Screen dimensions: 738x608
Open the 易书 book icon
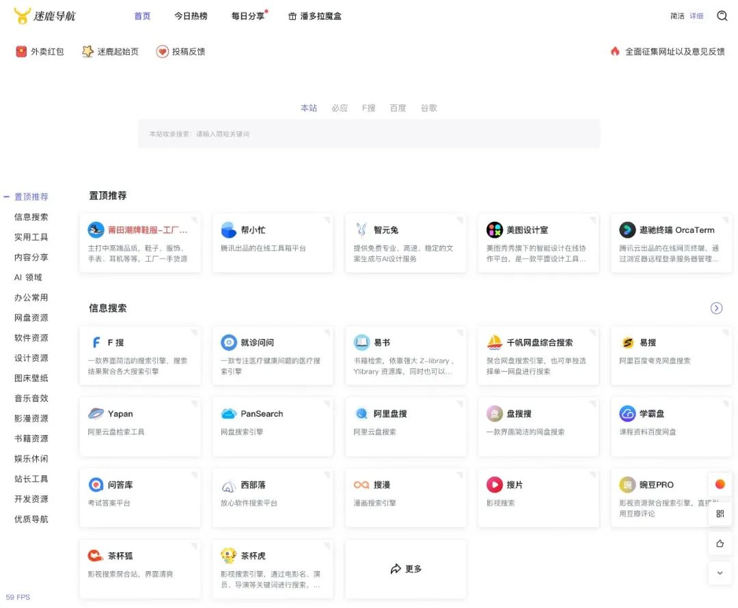pos(361,342)
